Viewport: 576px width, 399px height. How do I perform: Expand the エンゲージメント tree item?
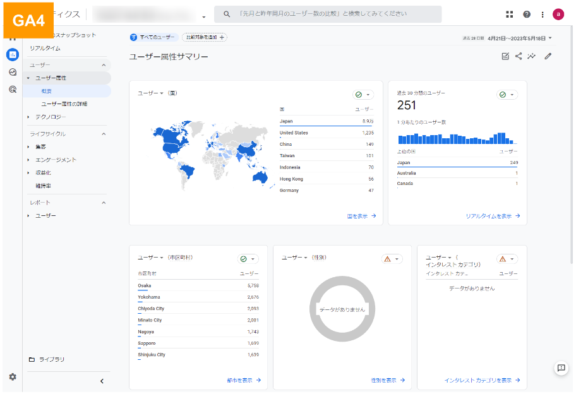click(28, 160)
